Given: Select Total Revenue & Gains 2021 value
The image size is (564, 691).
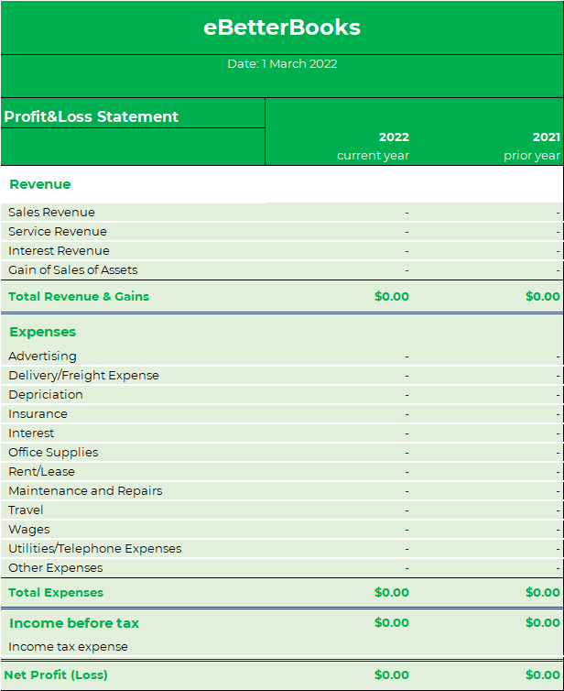Looking at the screenshot, I should coord(543,297).
